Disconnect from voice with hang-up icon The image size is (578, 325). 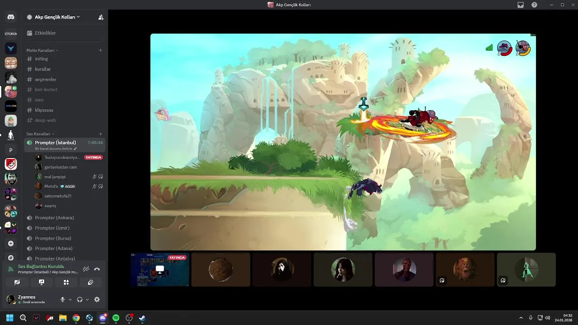point(97,269)
